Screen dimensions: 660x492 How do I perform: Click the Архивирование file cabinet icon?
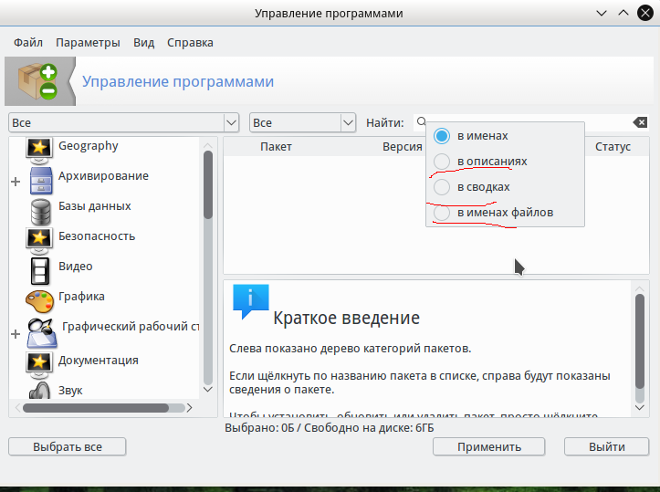(x=41, y=181)
